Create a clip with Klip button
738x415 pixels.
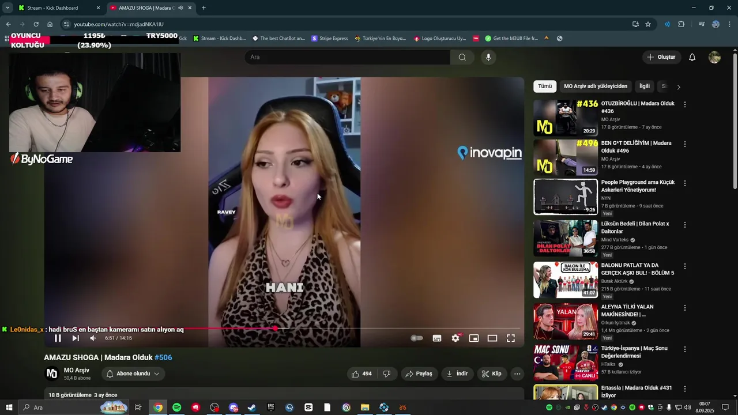click(x=492, y=373)
